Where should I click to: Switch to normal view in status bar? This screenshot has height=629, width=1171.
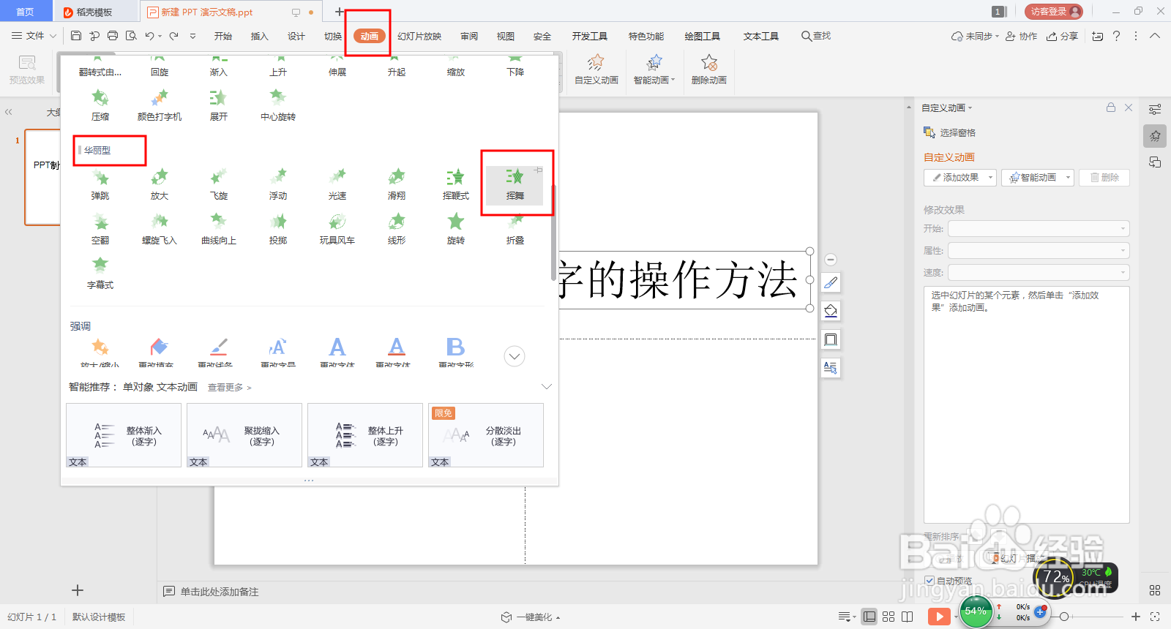pos(869,617)
